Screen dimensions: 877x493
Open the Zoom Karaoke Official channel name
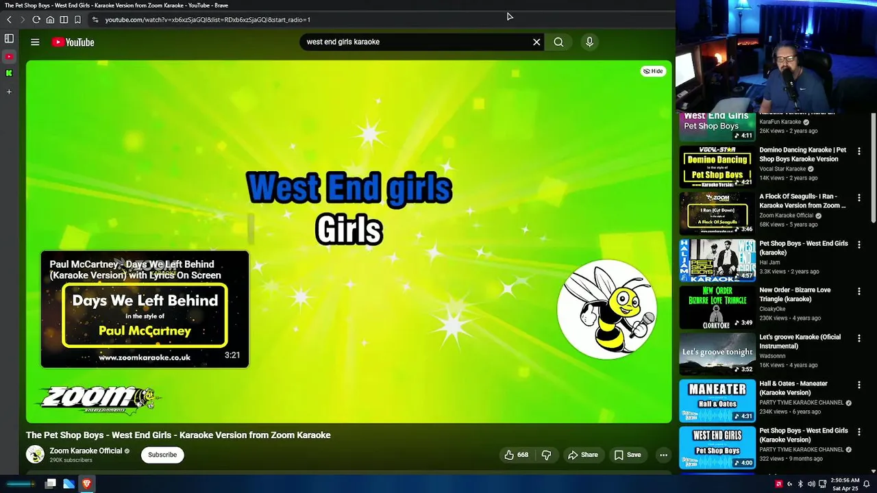point(86,451)
